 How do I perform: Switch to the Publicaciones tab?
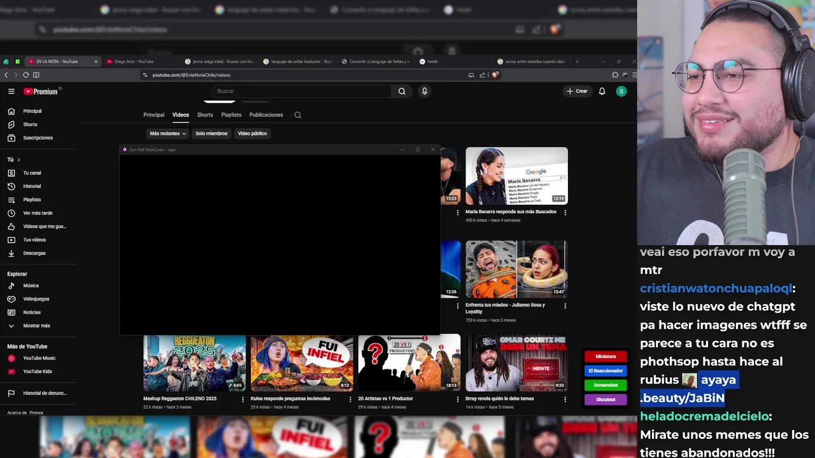[x=266, y=115]
